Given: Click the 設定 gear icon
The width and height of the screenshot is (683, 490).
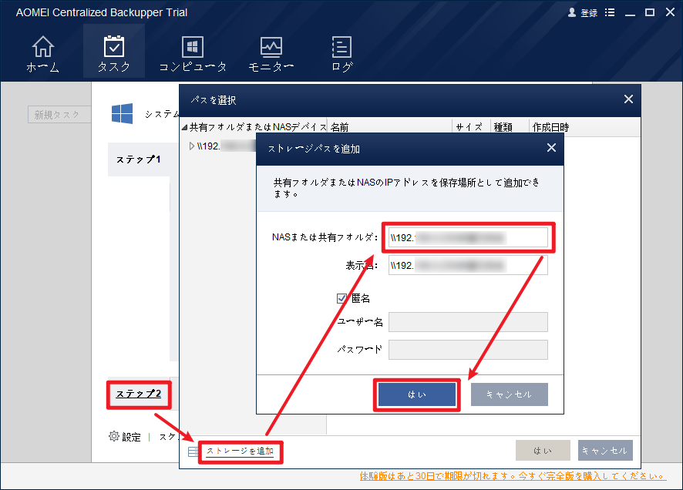Looking at the screenshot, I should (x=113, y=436).
